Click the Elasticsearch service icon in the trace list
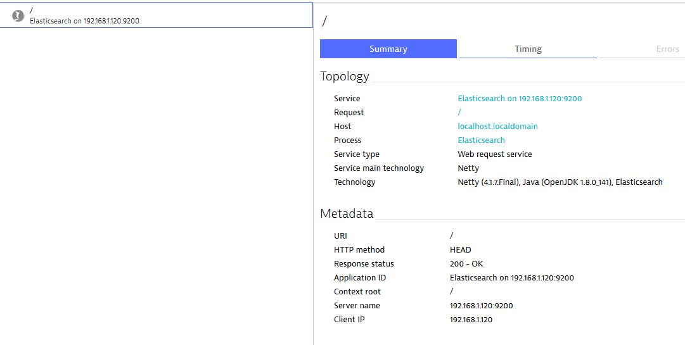 pos(18,16)
